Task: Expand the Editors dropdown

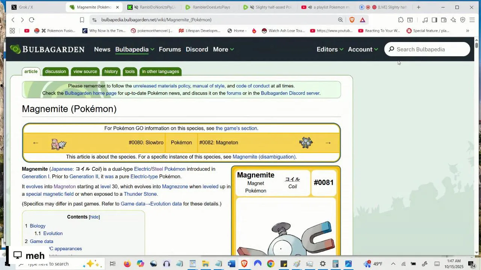Action: pos(330,49)
